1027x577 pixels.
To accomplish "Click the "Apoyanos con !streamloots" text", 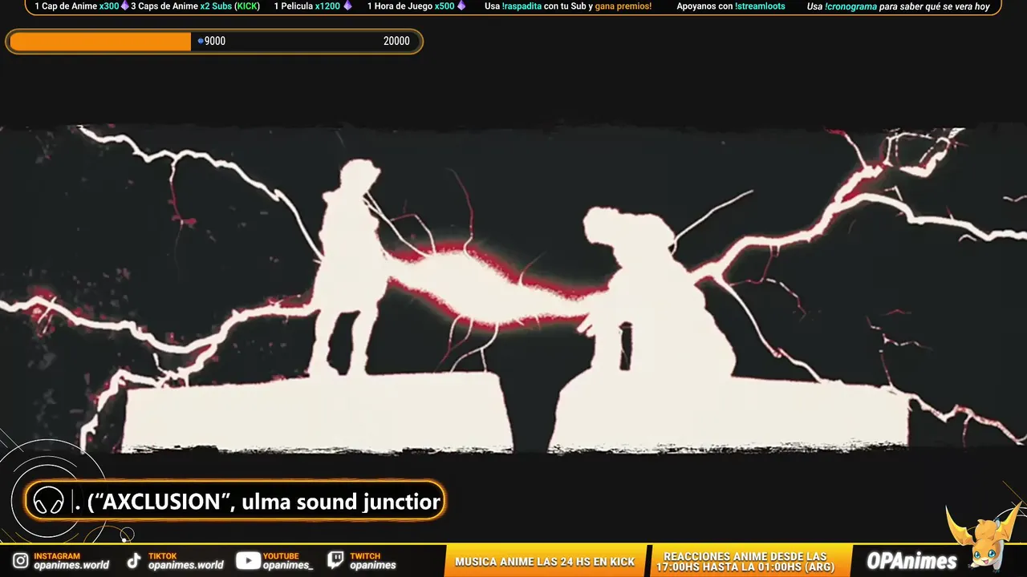I will coord(731,6).
